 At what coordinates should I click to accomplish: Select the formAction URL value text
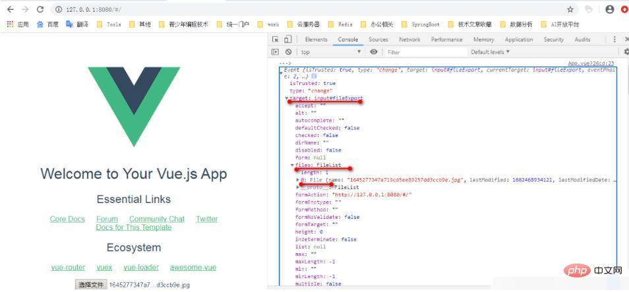pyautogui.click(x=371, y=194)
